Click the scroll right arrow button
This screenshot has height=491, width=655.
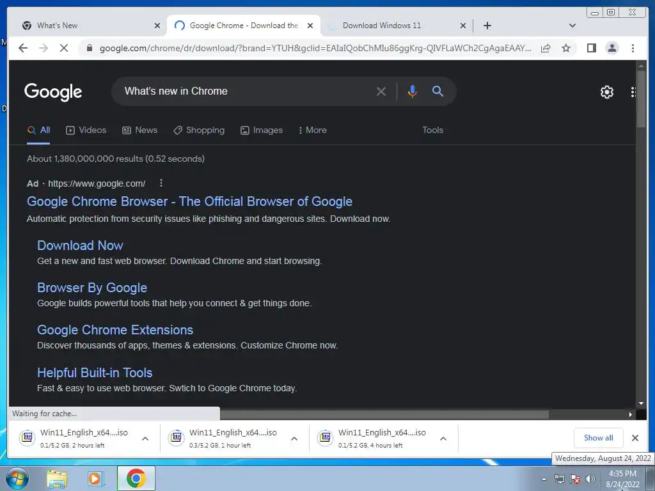click(x=630, y=414)
